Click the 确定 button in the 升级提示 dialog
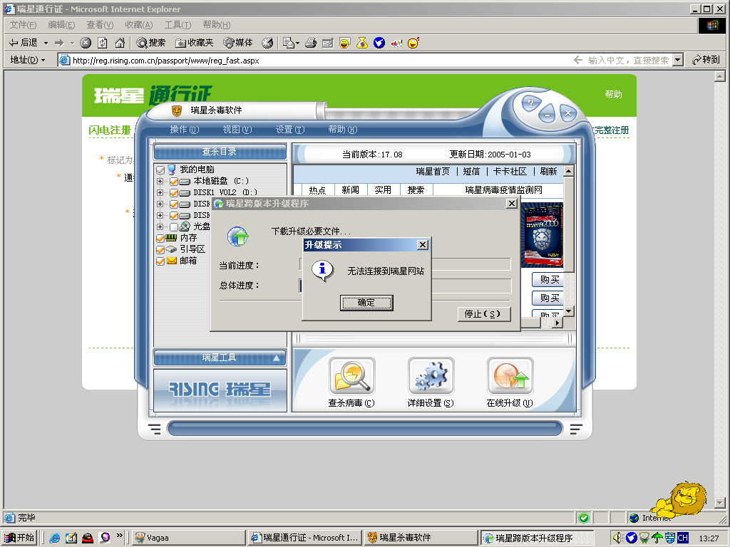Image resolution: width=730 pixels, height=547 pixels. pos(366,303)
